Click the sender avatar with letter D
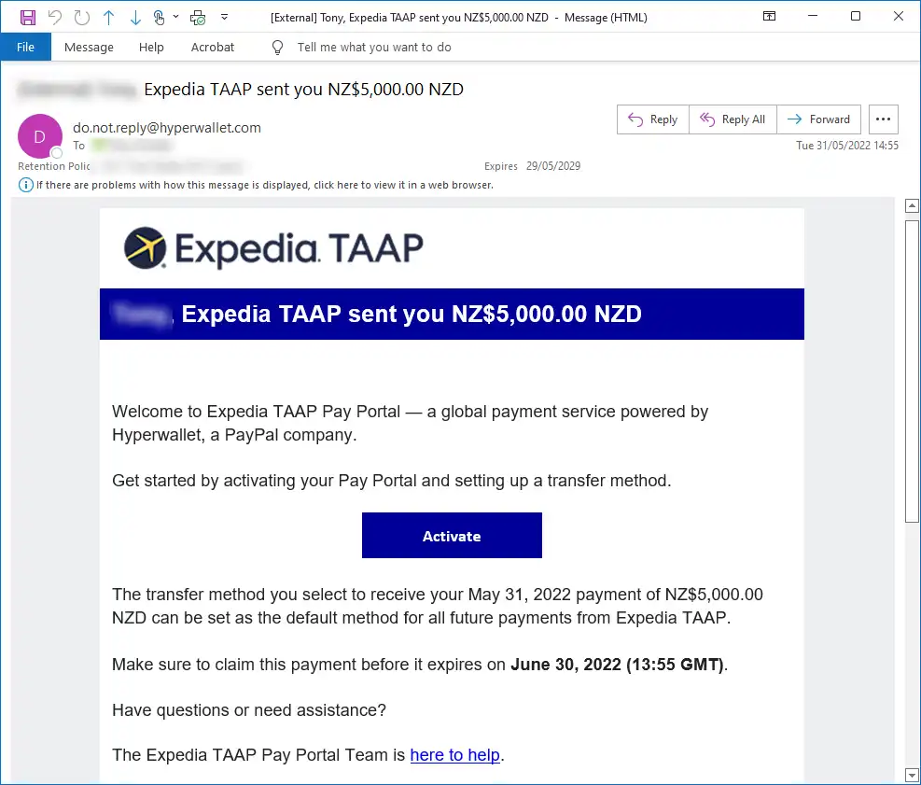The image size is (921, 785). click(40, 136)
